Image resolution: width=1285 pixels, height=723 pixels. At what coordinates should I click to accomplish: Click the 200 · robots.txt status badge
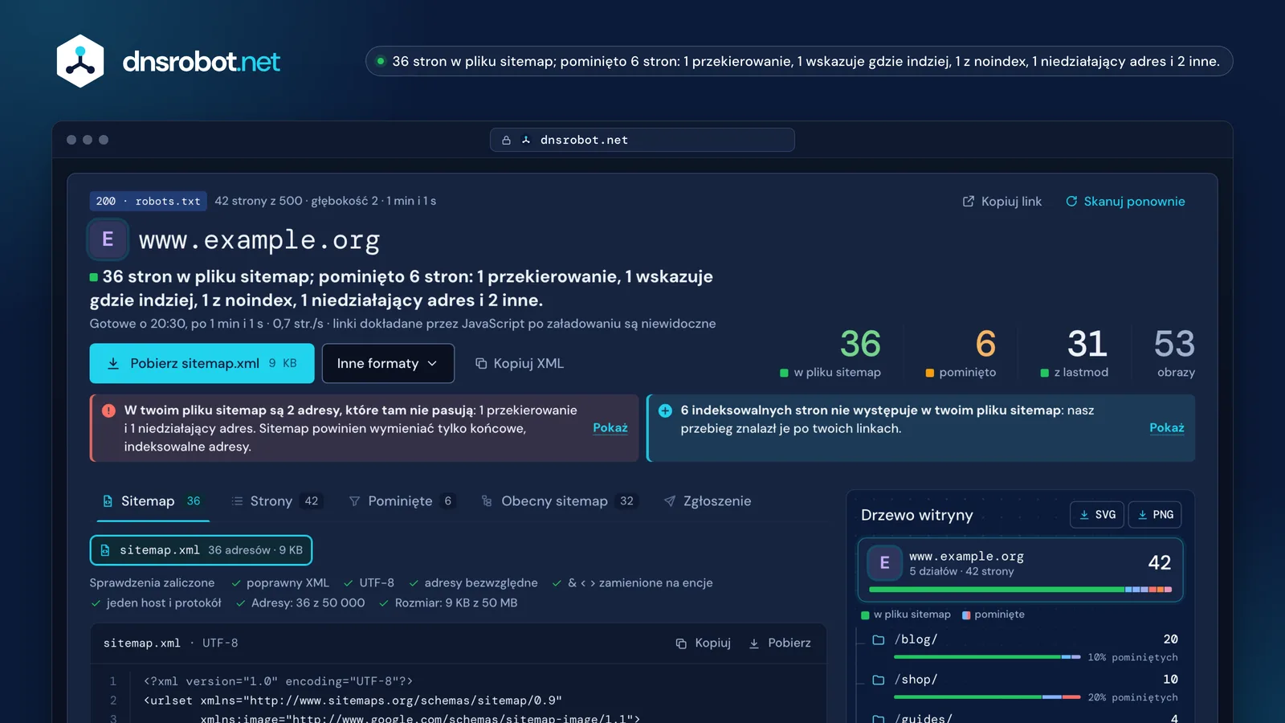[x=148, y=201]
